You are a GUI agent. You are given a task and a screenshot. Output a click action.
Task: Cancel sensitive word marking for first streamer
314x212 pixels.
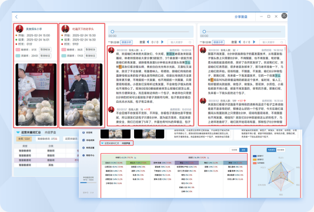click(45, 49)
